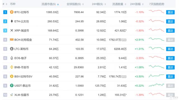Screen dimensions: 179x100
Task: Open BCH-比特现金 coin link
Action: coord(23,40)
